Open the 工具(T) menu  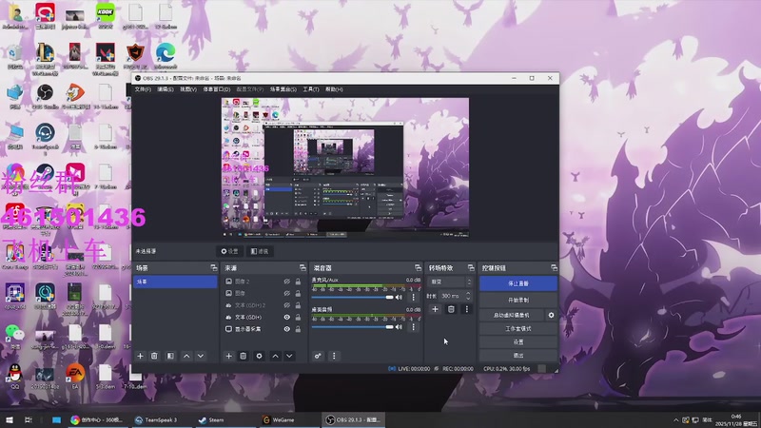[x=311, y=89]
